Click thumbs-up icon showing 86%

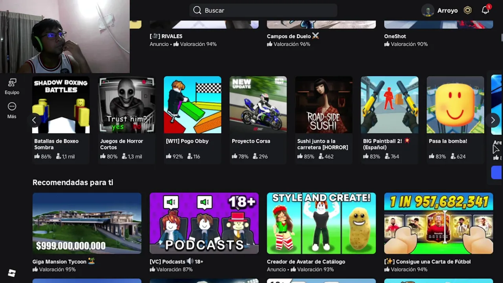coord(37,156)
